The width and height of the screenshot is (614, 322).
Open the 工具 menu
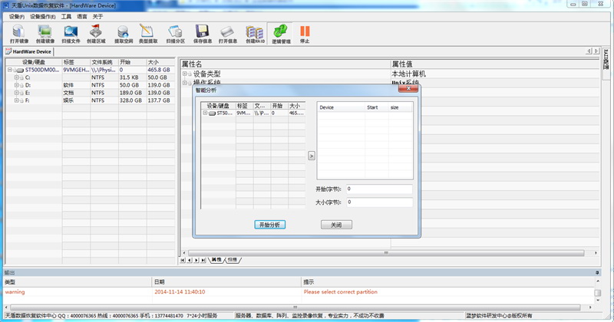tap(66, 16)
